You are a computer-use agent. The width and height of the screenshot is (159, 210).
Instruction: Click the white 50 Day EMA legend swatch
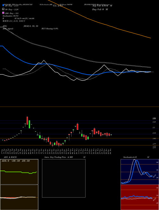click(3, 9)
